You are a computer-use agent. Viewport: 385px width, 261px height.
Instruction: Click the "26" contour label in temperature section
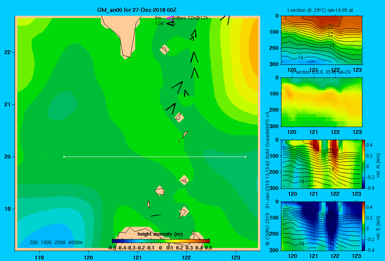tap(330, 27)
